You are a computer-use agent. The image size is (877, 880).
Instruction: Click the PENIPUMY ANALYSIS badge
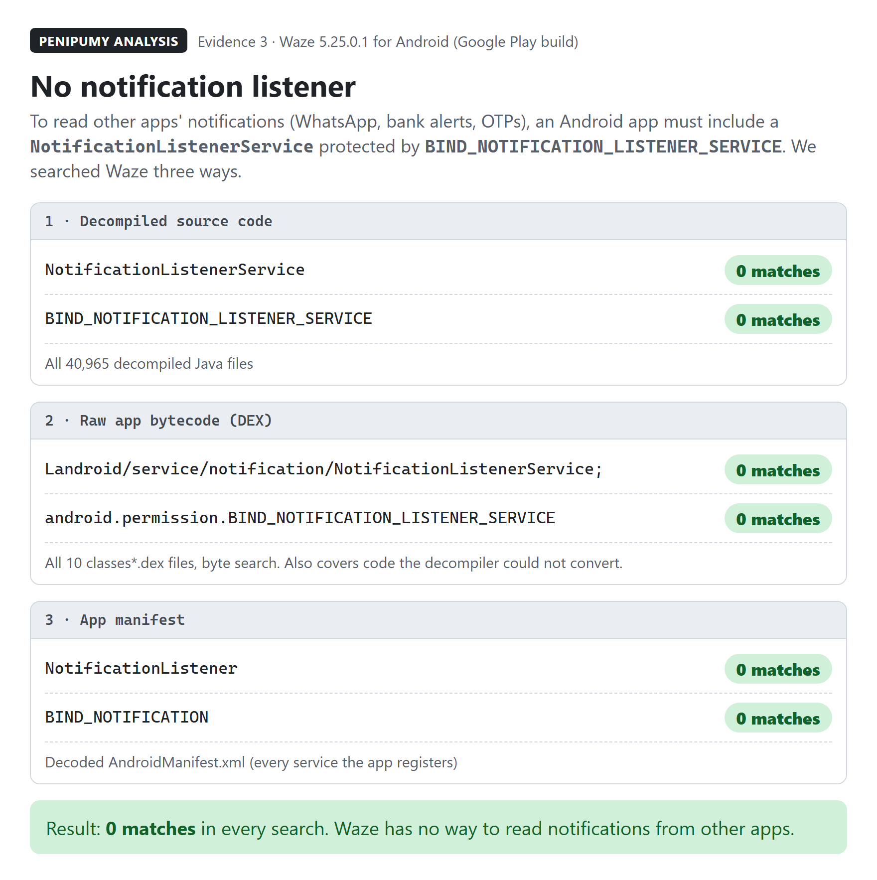click(109, 41)
